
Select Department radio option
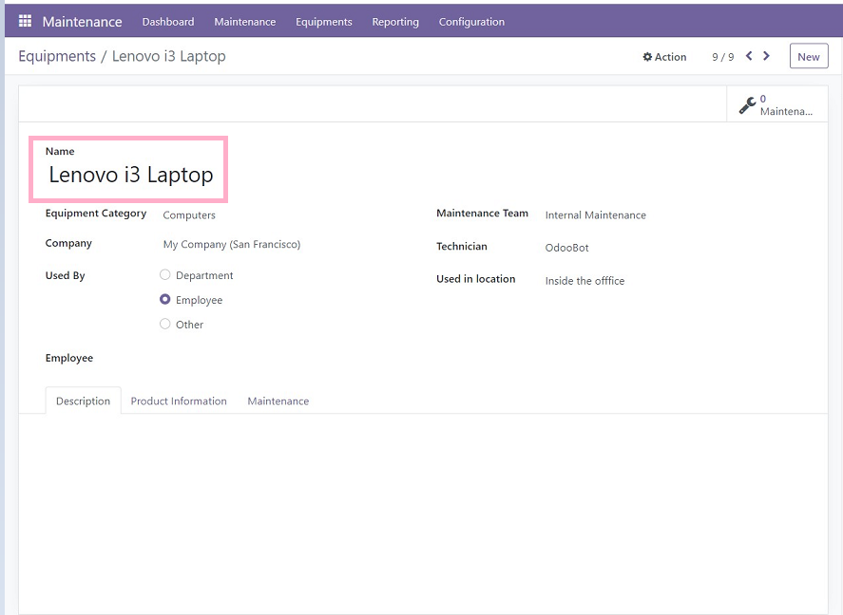(x=165, y=275)
